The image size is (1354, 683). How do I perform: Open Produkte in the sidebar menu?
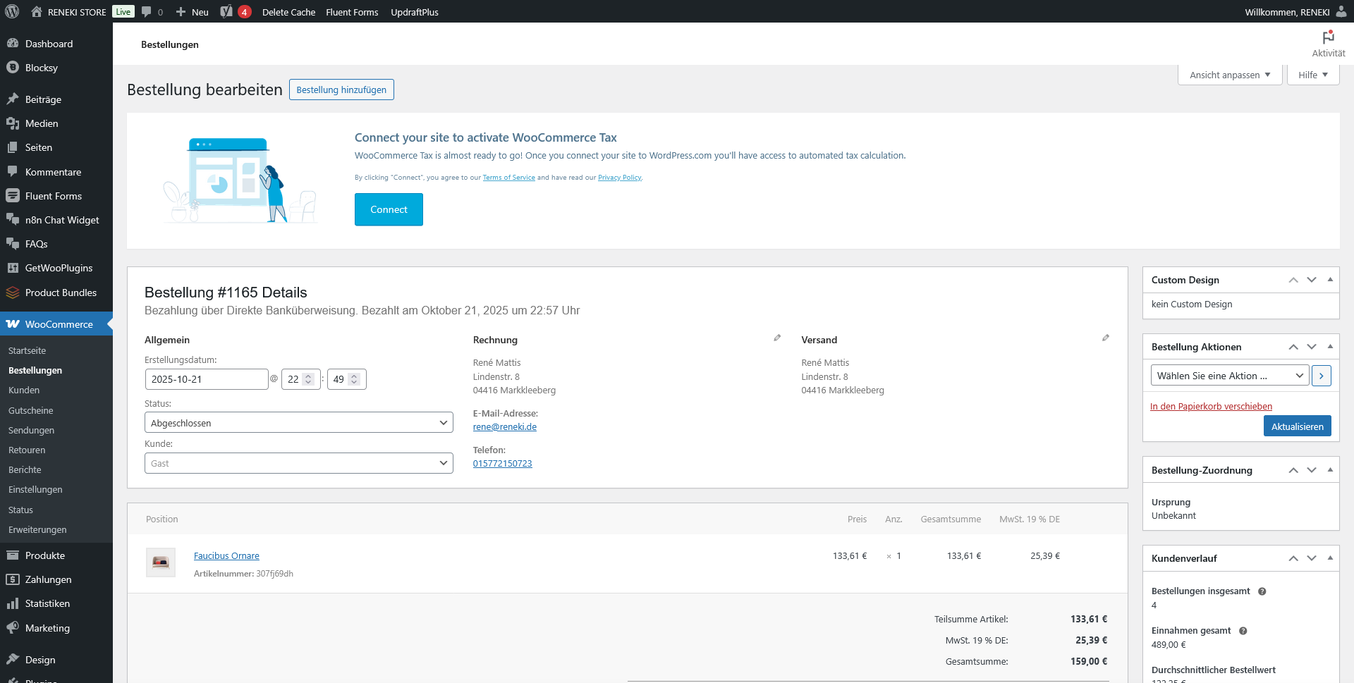(45, 555)
